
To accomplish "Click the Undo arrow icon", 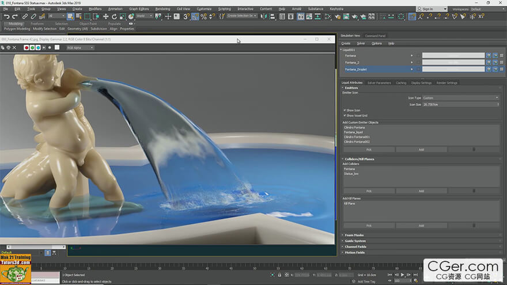I will point(6,17).
